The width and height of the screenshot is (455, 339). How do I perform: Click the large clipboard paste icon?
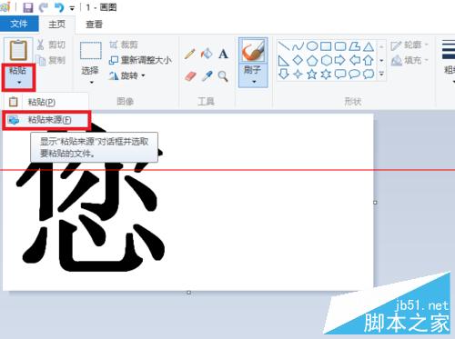click(x=18, y=50)
